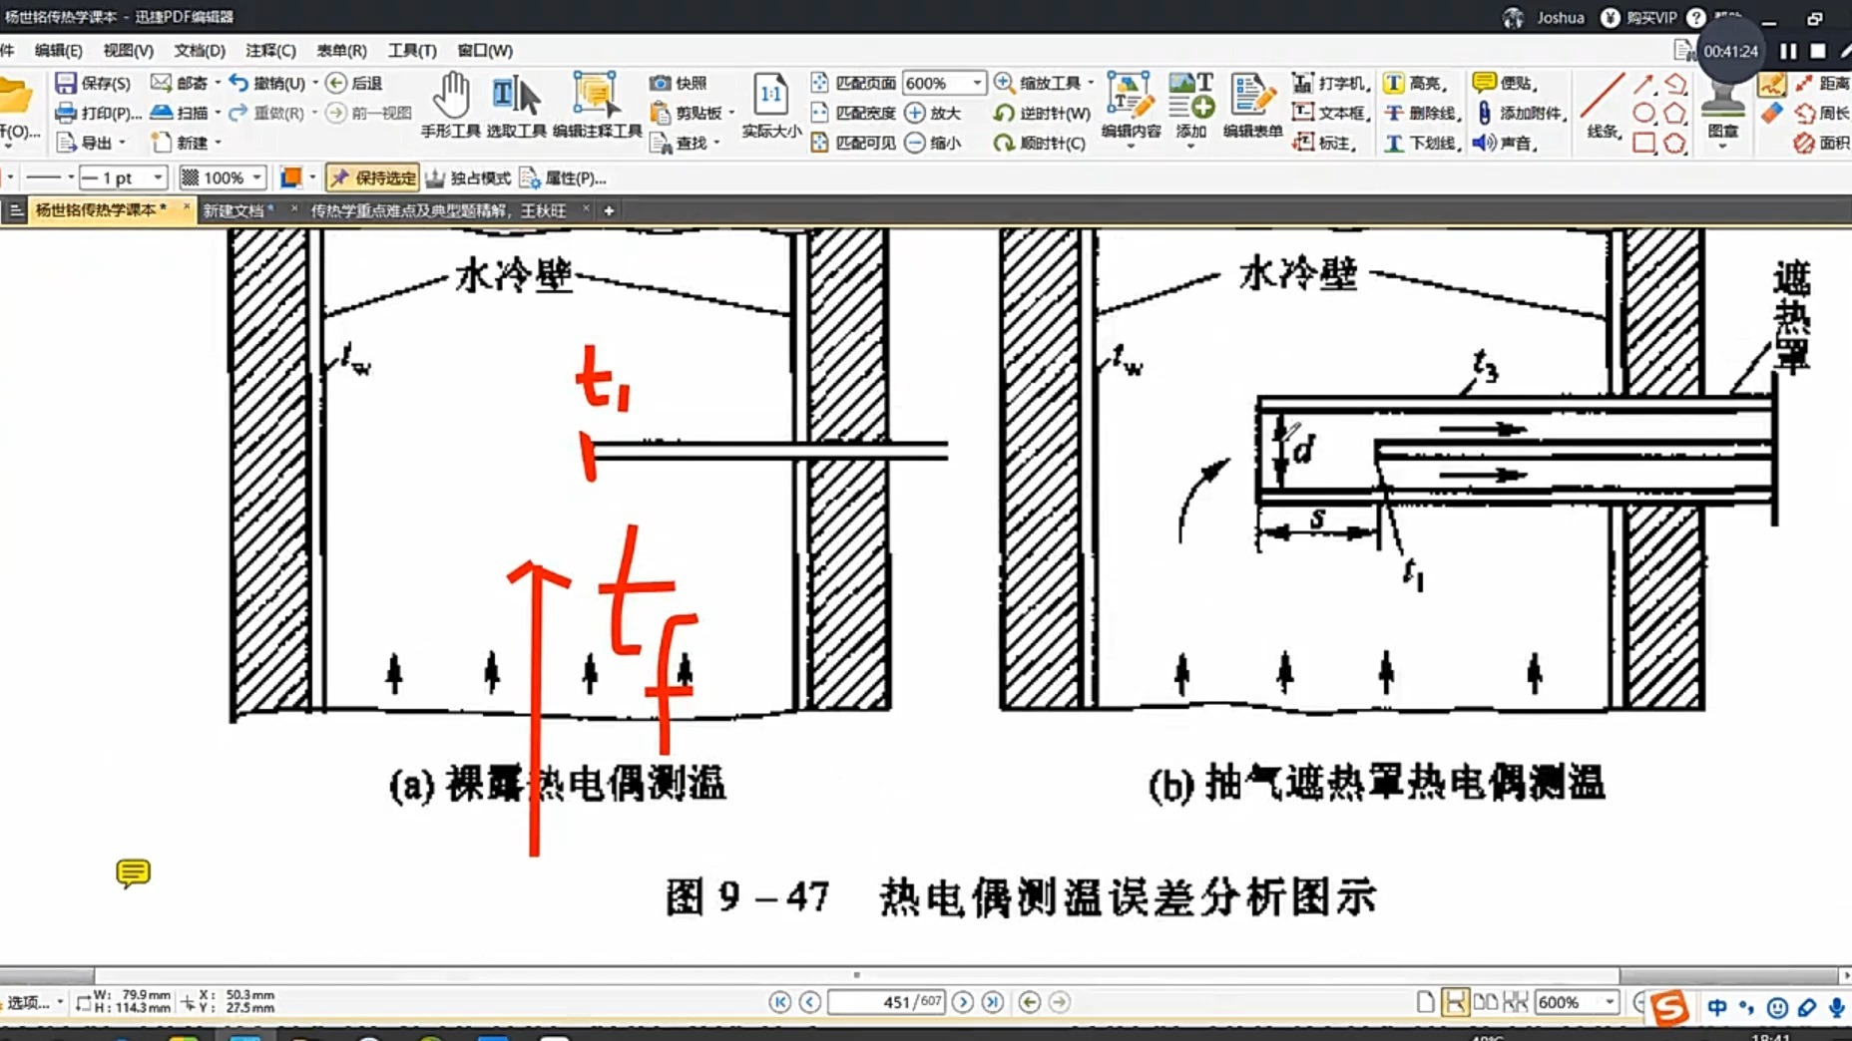Viewport: 1852px width, 1041px height.
Task: Select the Hand tool (手形工具)
Action: (x=450, y=106)
